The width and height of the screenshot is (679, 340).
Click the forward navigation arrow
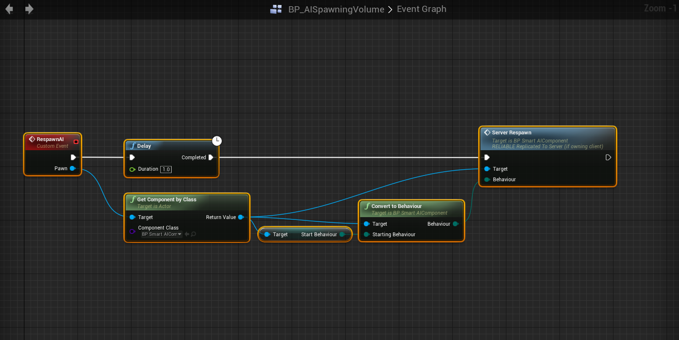(29, 9)
